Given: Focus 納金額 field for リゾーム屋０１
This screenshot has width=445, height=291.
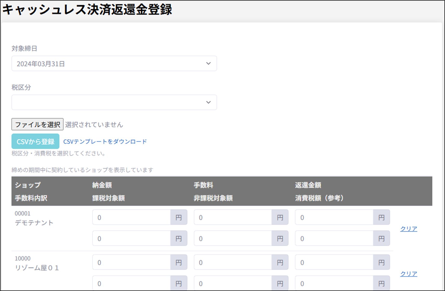Looking at the screenshot, I should (132, 262).
